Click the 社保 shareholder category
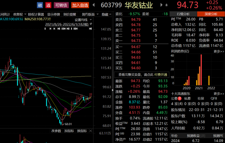The image size is (225, 143). (x=201, y=99)
